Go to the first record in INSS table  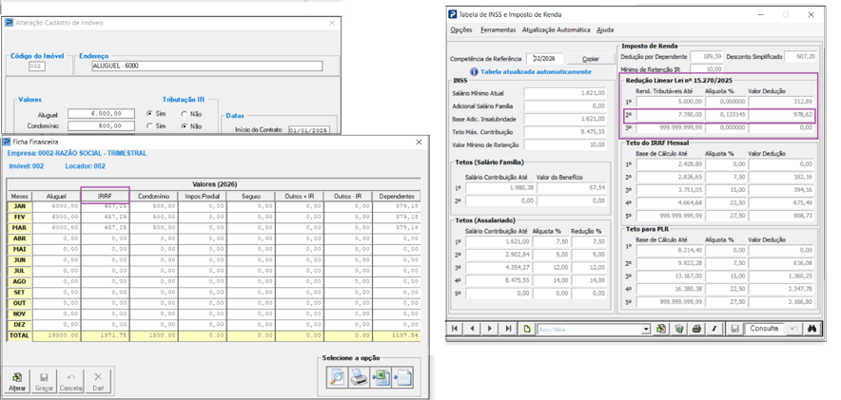coord(456,329)
